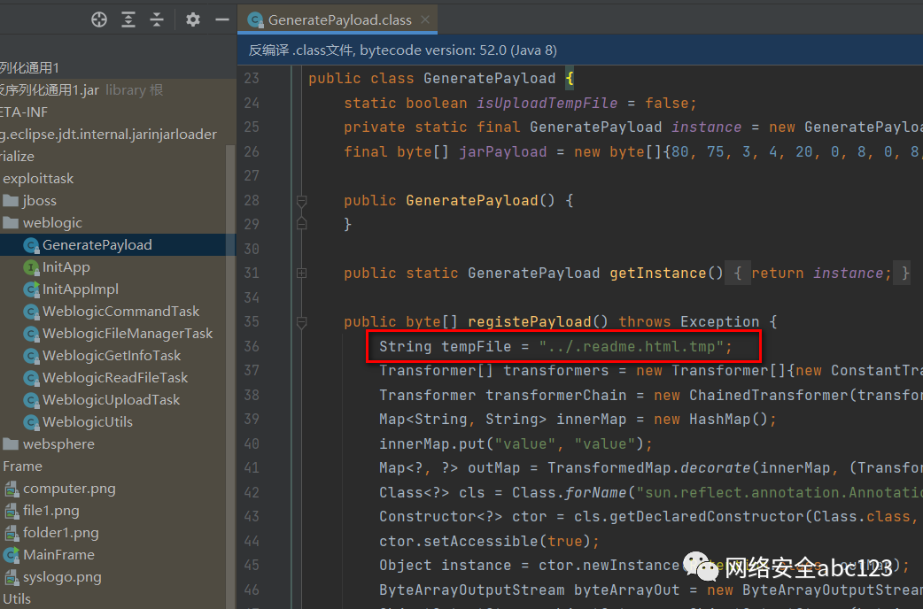The width and height of the screenshot is (923, 609).
Task: Click the project tree vertical scrollbar
Action: pos(230,376)
